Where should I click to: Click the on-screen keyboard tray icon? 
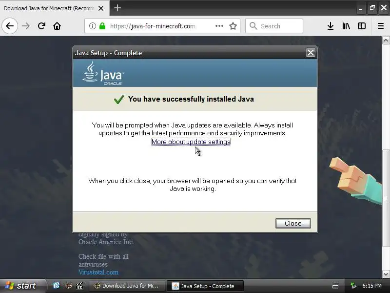coord(335,286)
